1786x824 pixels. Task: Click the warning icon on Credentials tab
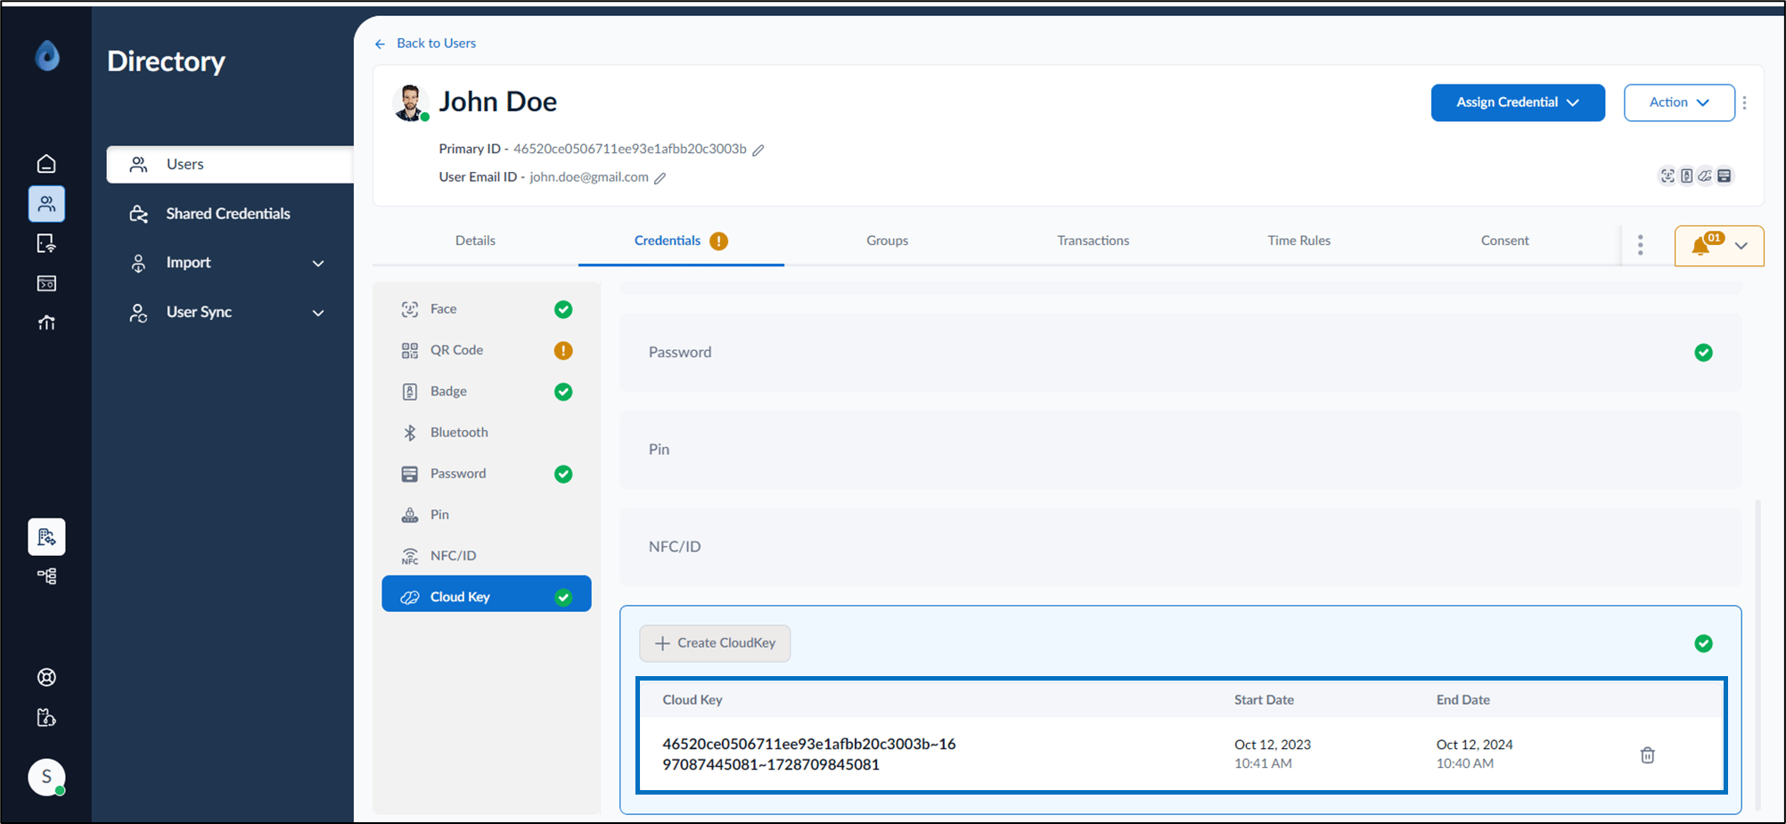tap(719, 241)
